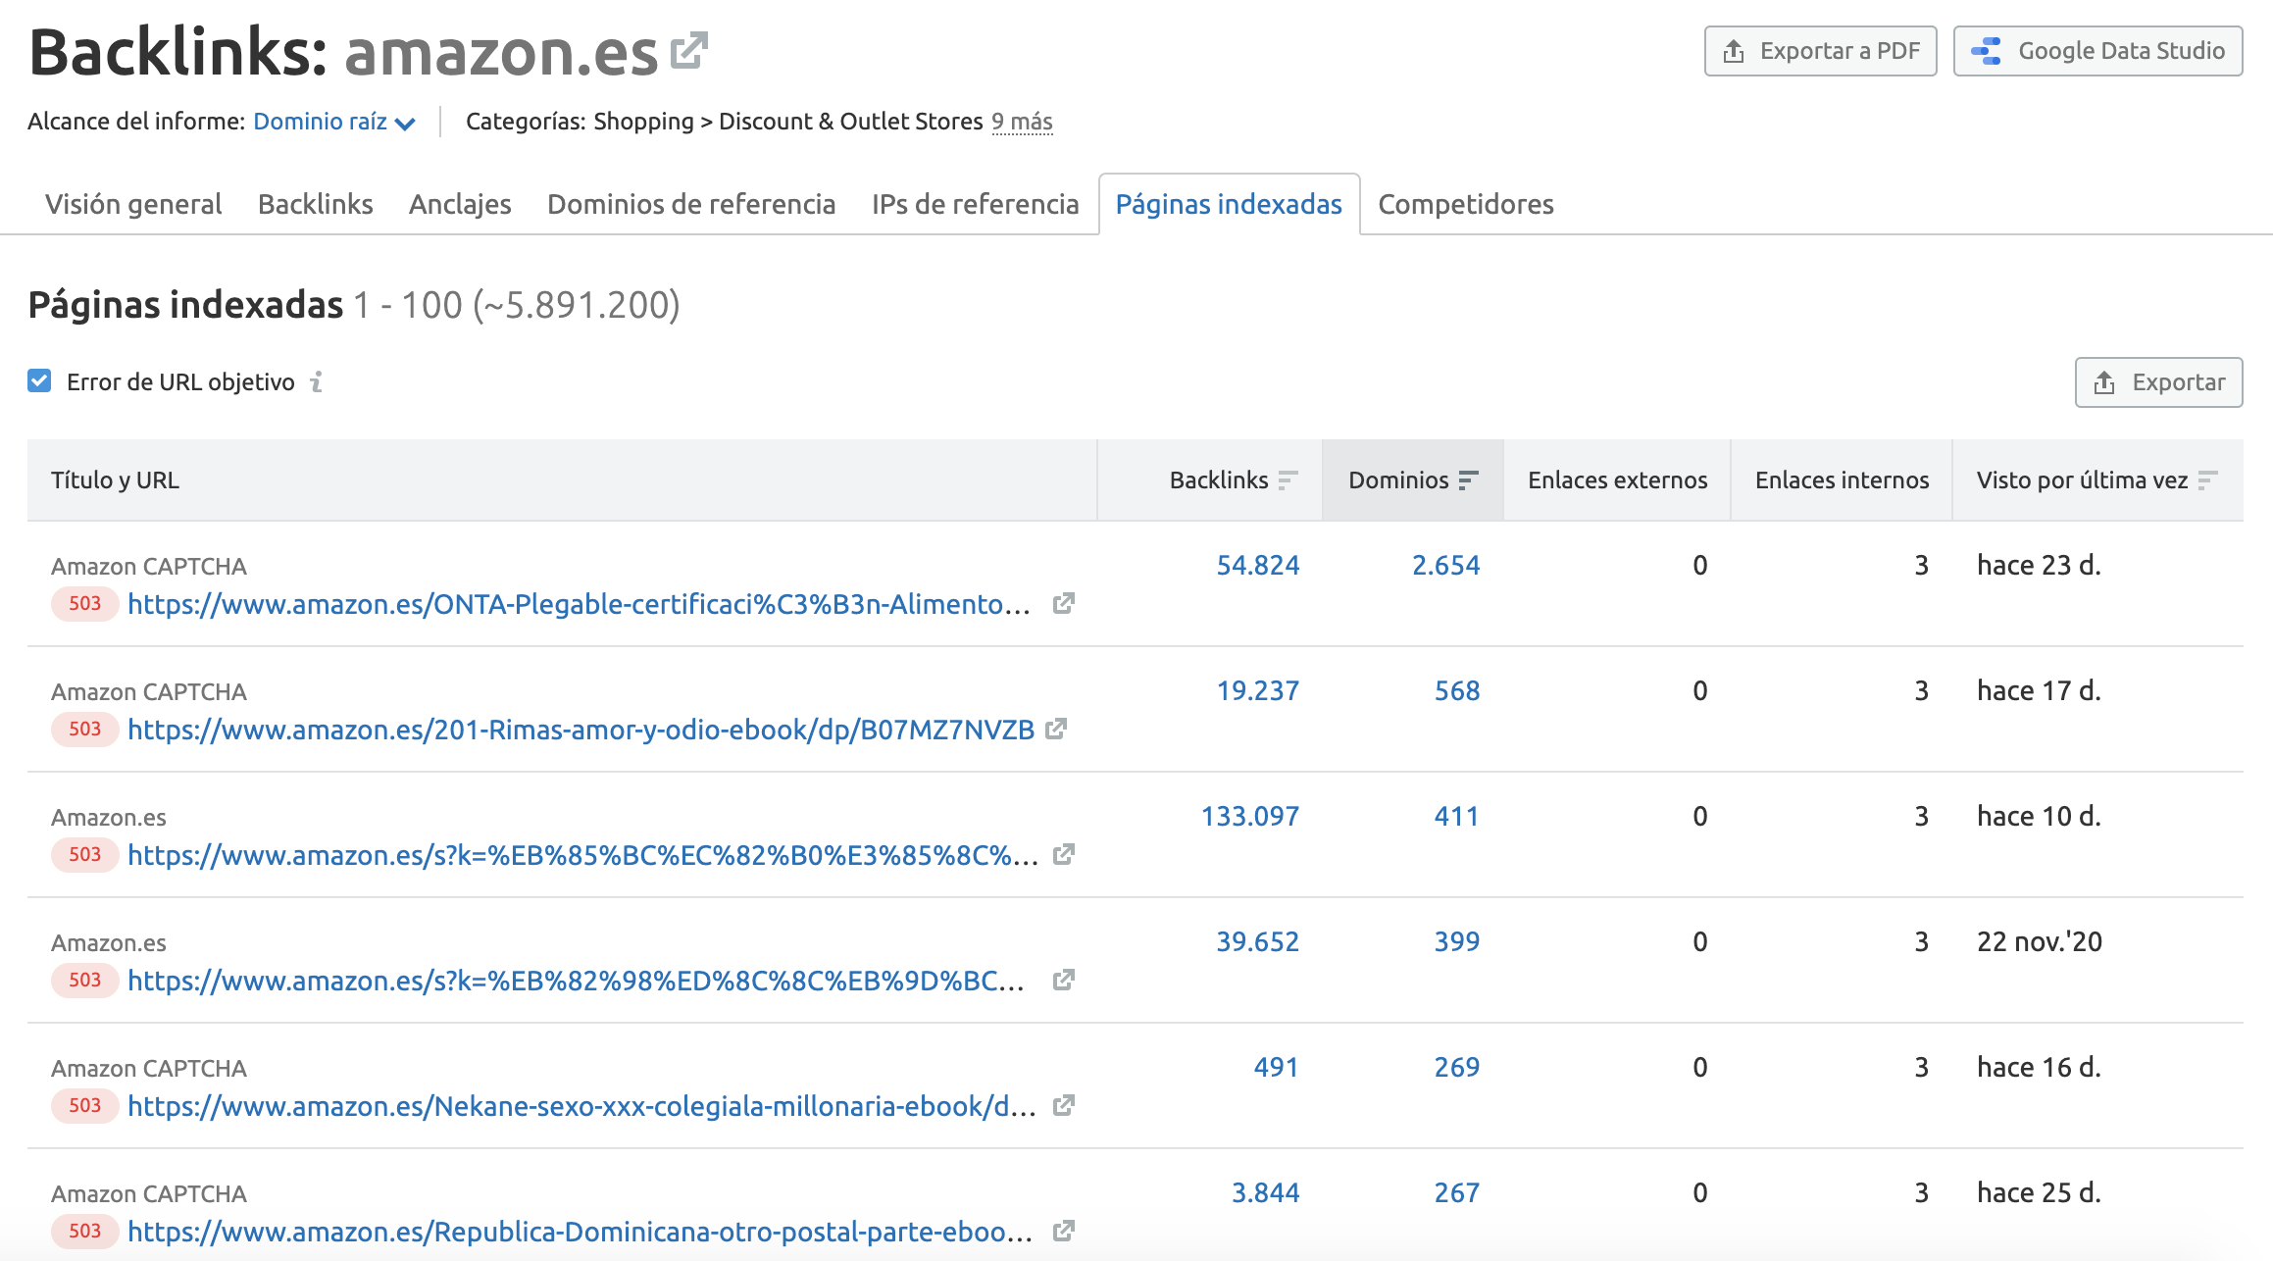
Task: Click 'hace 10 d.' last seen value
Action: 2040,816
